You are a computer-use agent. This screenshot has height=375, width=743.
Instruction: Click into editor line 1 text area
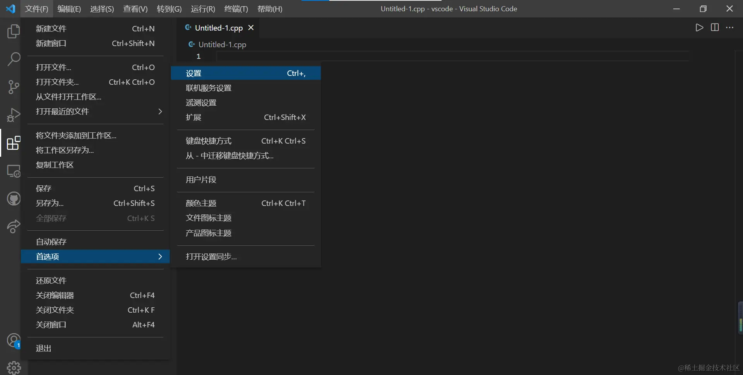point(452,57)
